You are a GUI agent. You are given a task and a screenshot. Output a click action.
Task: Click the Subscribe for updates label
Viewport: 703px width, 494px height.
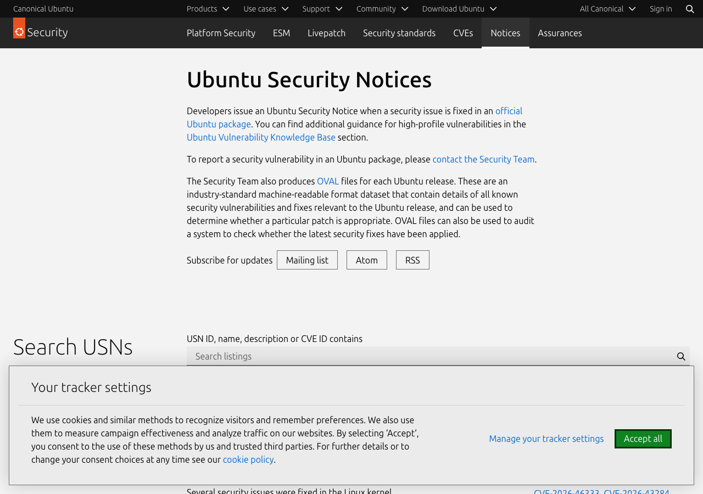click(230, 260)
